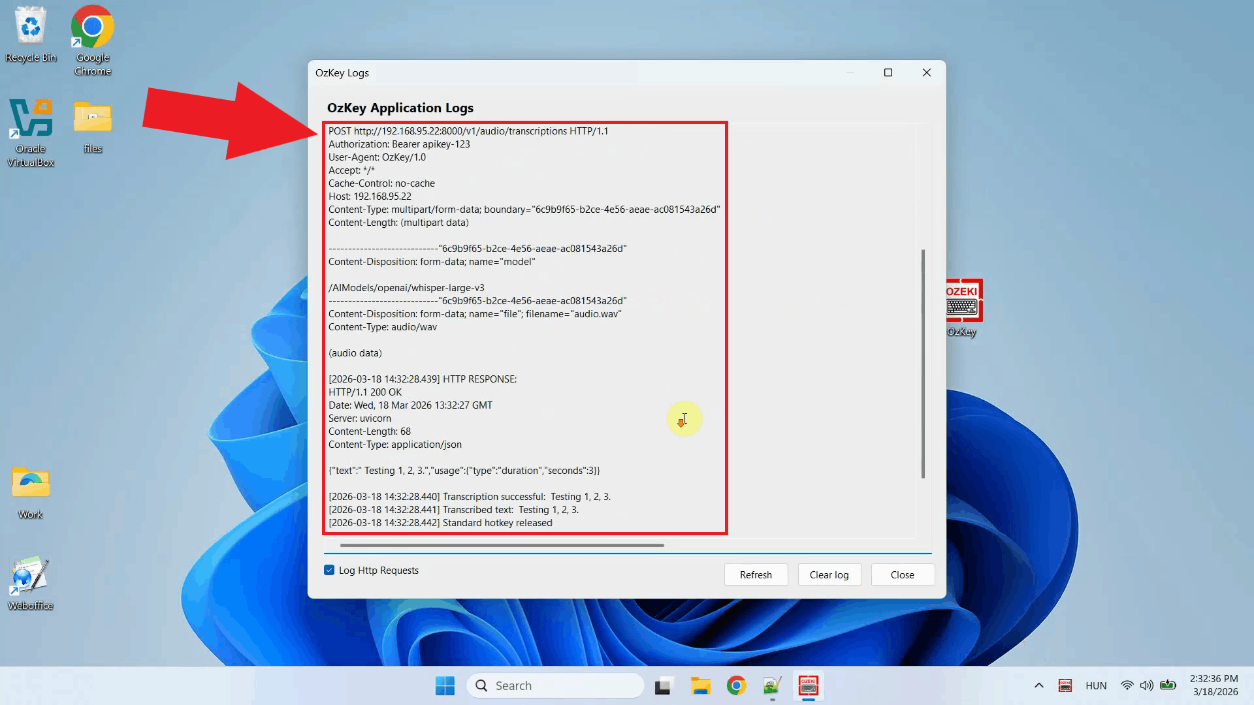Image resolution: width=1254 pixels, height=705 pixels.
Task: Open File Explorer from the taskbar
Action: [x=701, y=685]
